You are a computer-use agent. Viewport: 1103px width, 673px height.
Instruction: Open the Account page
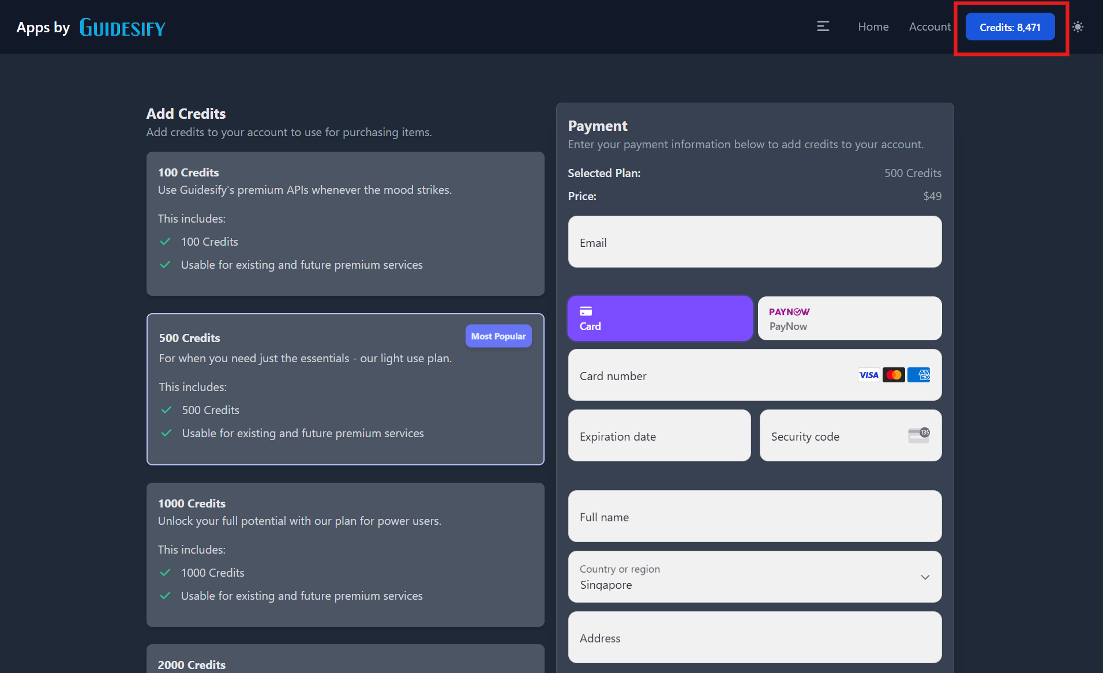929,27
